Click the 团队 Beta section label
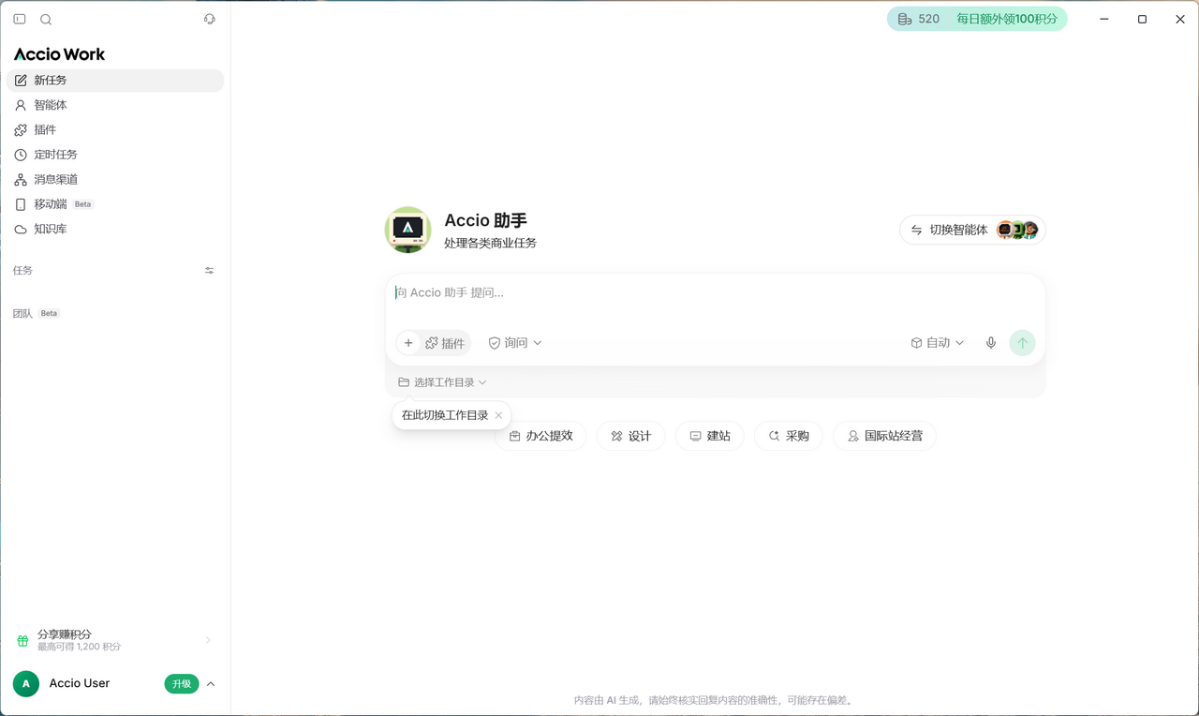The image size is (1199, 716). [x=36, y=314]
